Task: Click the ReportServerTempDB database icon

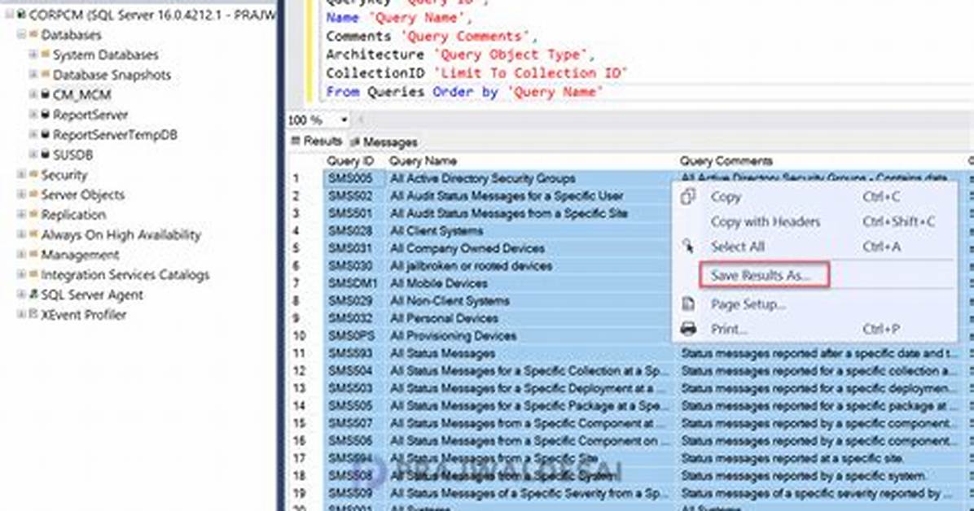Action: (x=46, y=134)
